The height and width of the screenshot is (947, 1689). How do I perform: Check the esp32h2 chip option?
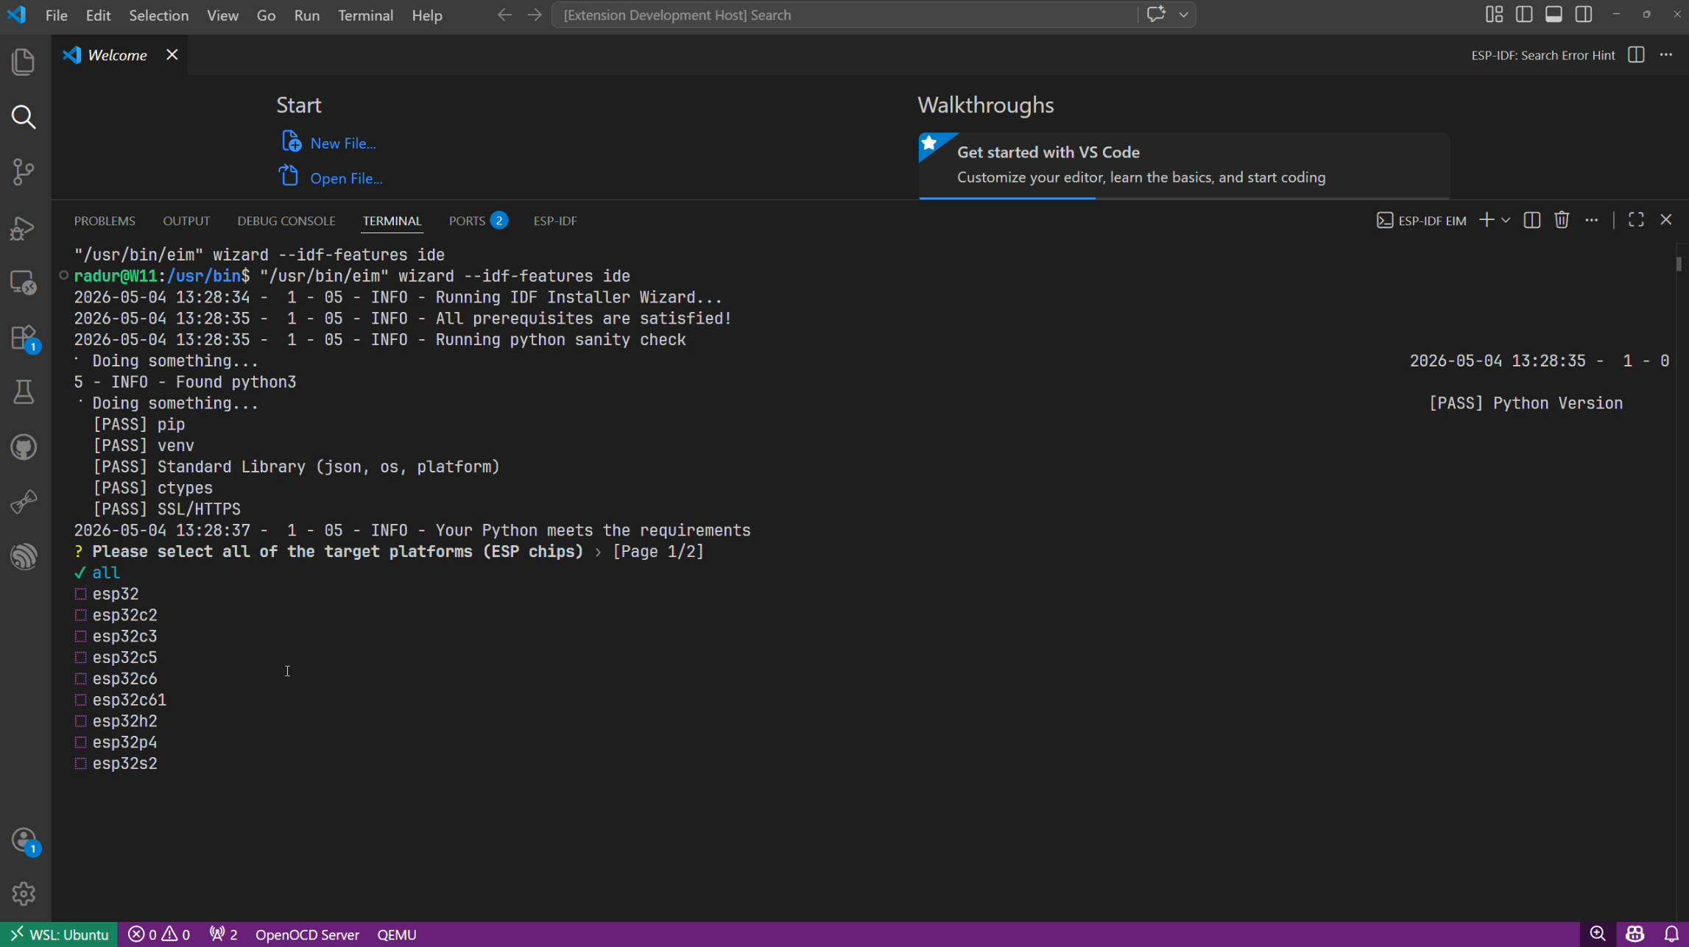(x=116, y=721)
